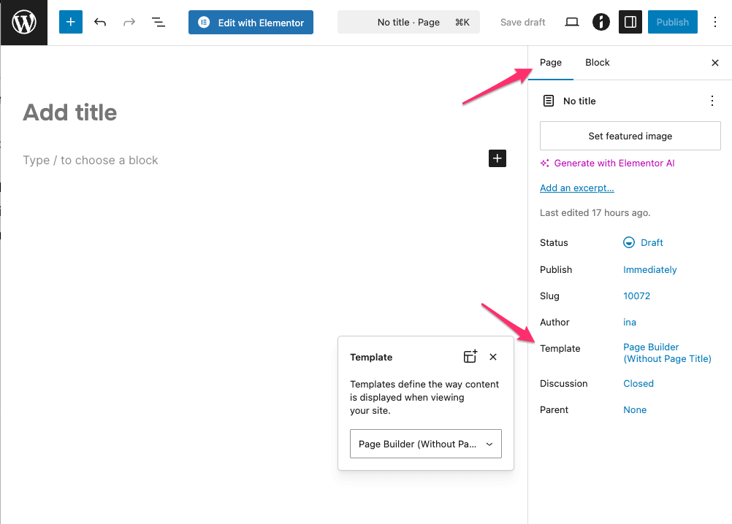Click the WordPress logo icon
The width and height of the screenshot is (732, 524).
click(x=24, y=23)
